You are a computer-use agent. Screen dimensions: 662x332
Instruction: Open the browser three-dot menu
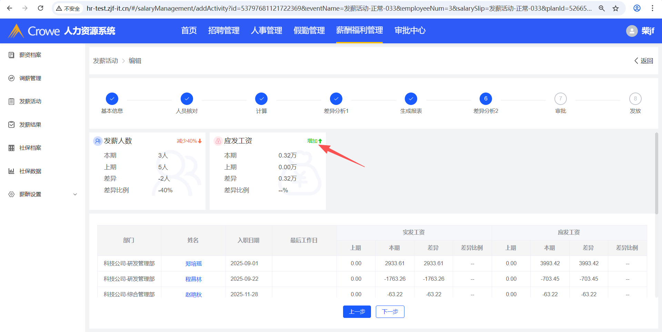[652, 8]
